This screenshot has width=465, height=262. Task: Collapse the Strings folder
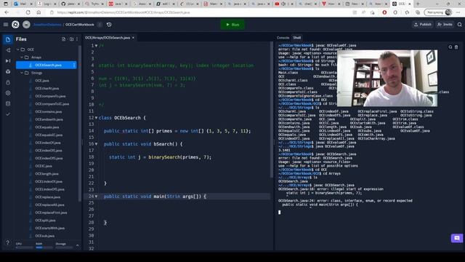22,73
